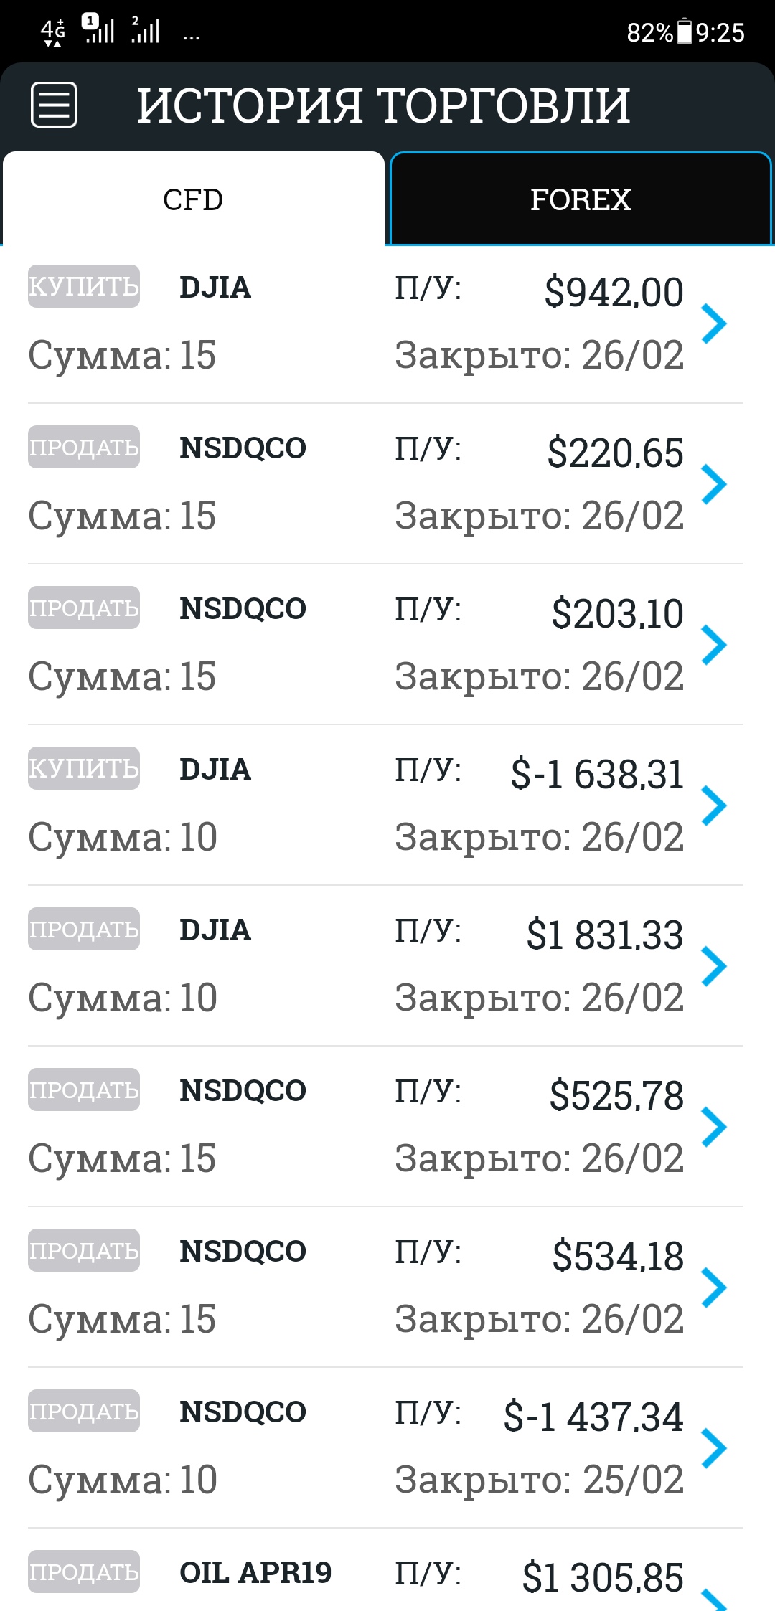This screenshot has width=775, height=1611.
Task: Select the DJIA $1 831.33 profit amount
Action: click(x=605, y=935)
